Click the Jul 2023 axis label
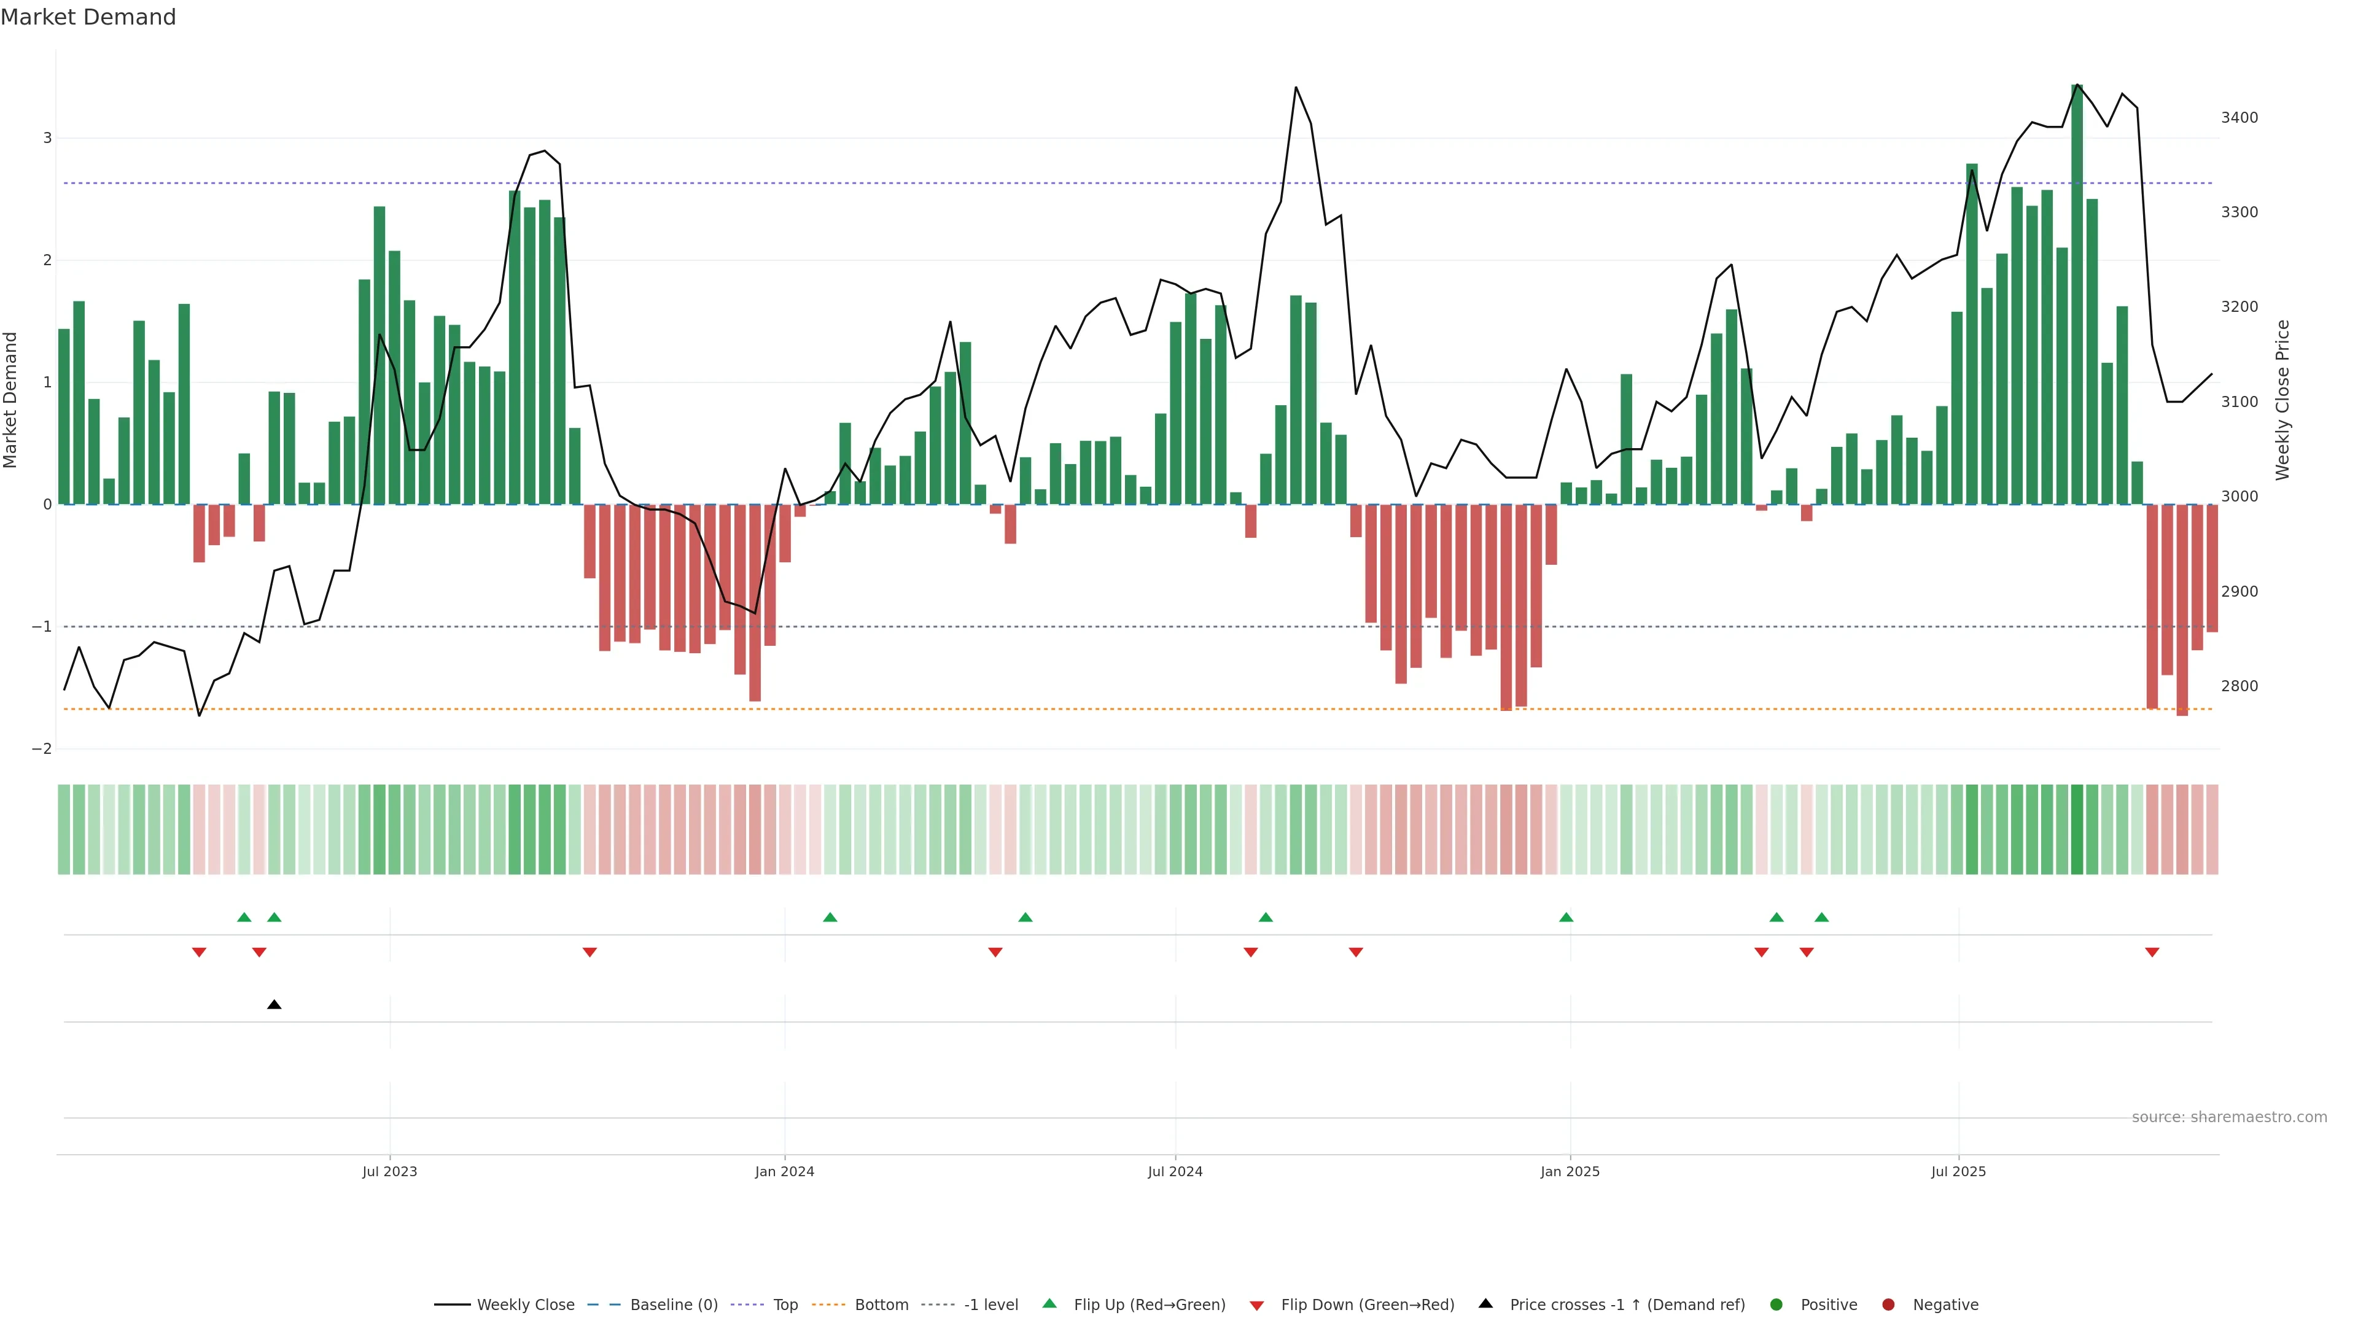 389,1171
